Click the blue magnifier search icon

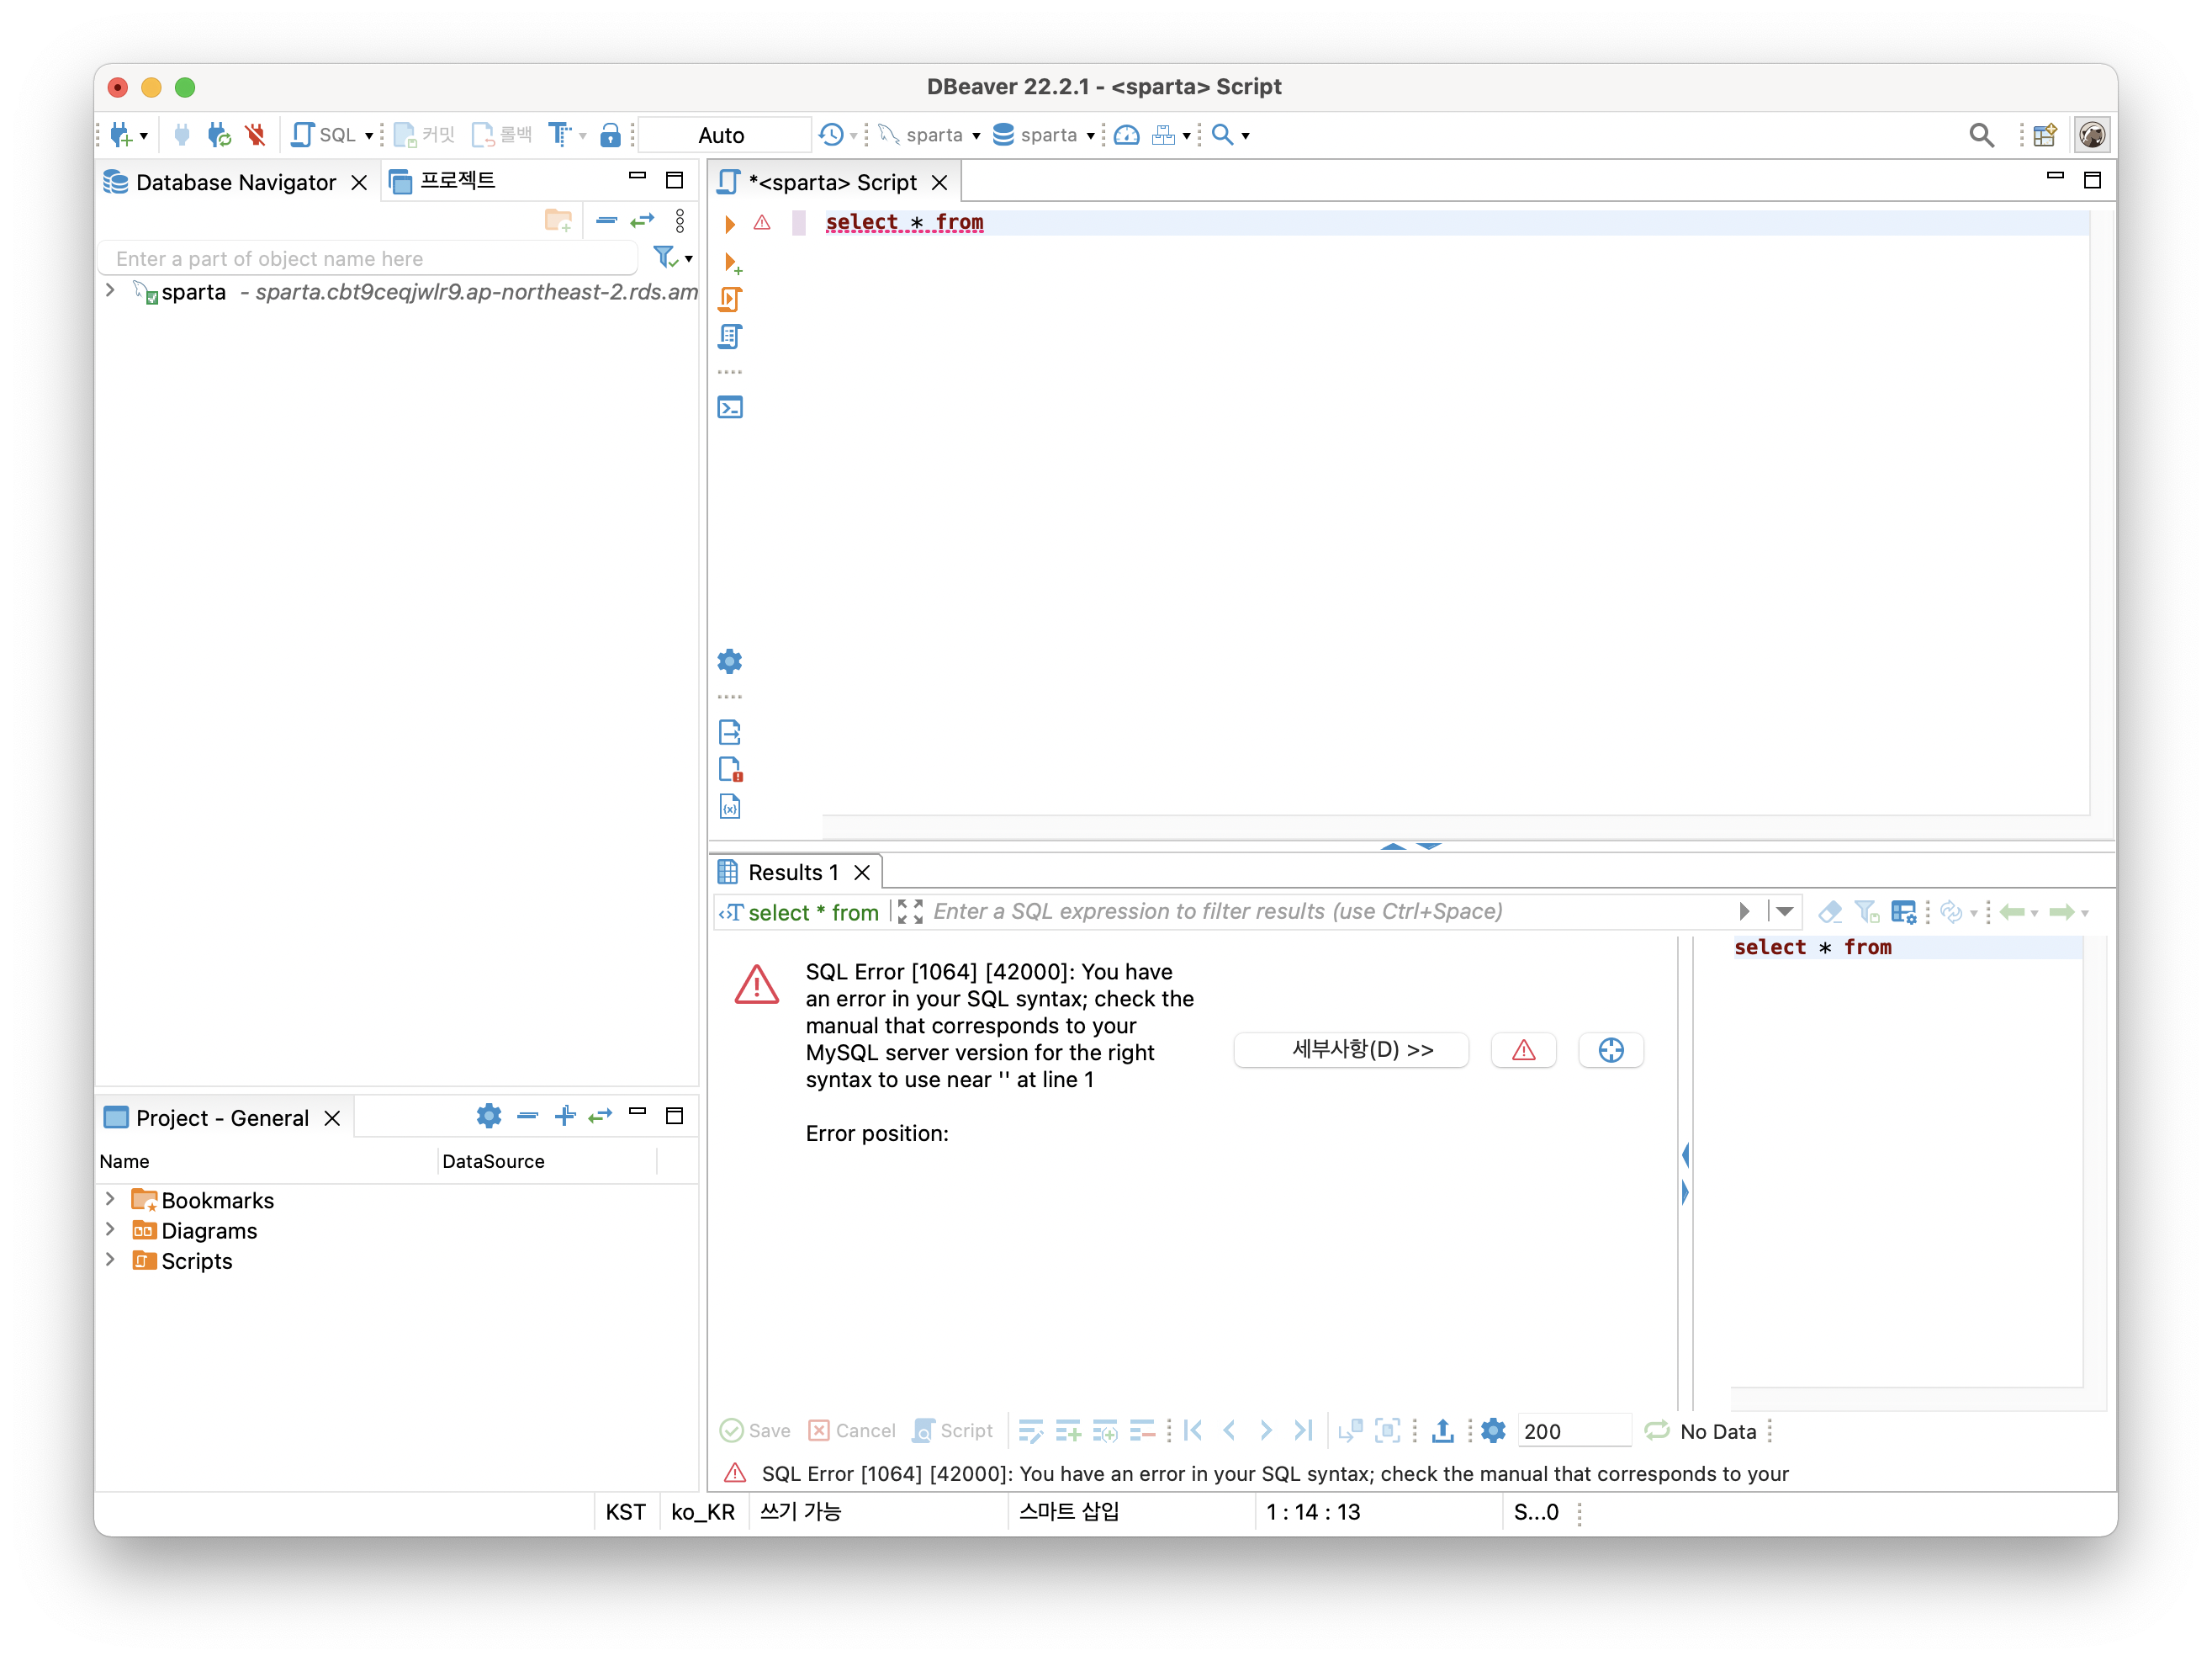pyautogui.click(x=1222, y=135)
